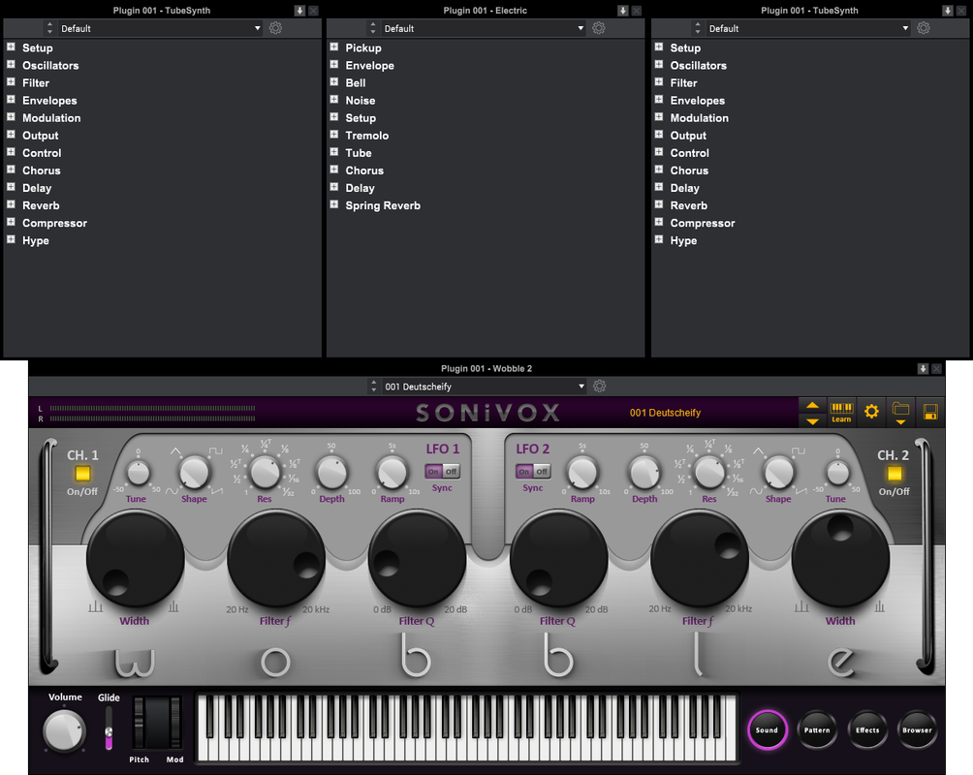Pin the right TubeSynth window with arrow icon
The width and height of the screenshot is (973, 775).
tap(948, 11)
